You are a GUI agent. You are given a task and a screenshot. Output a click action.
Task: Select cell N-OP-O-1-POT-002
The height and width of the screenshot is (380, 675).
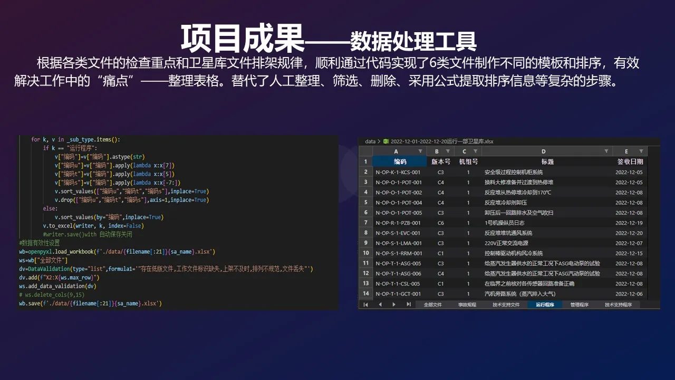coord(400,192)
